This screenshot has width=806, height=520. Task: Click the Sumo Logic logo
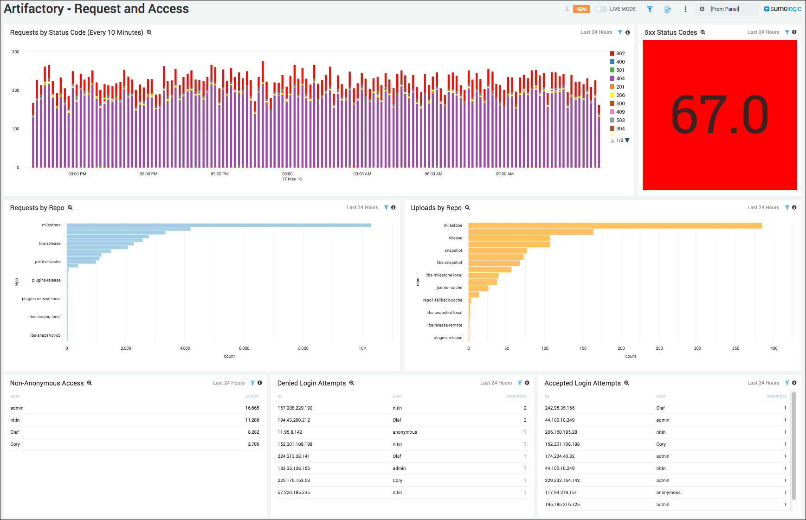(782, 9)
